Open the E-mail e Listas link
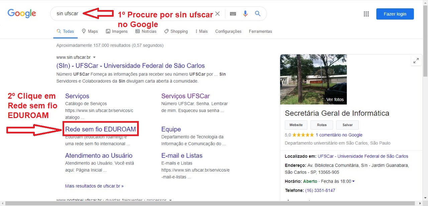 point(182,156)
